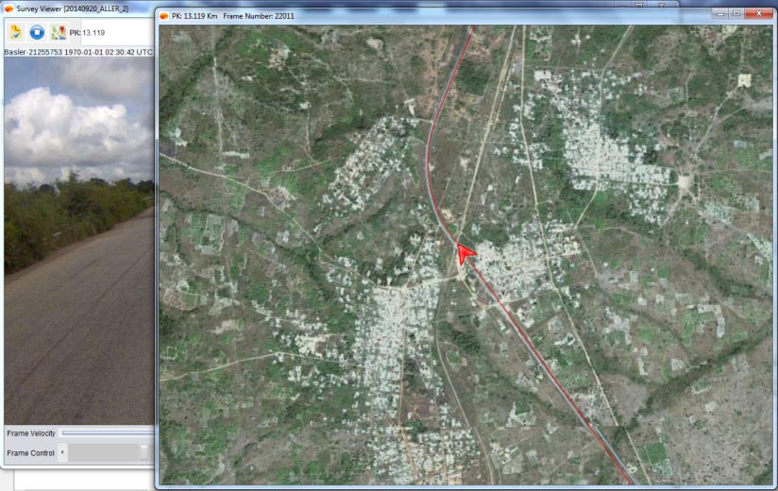Click the Basler-21255753 timestamp text
Screen dimensions: 778x491
[78, 52]
